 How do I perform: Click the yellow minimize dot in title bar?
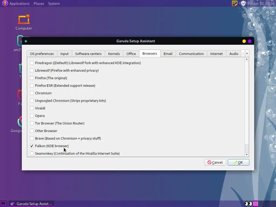[x=244, y=41]
